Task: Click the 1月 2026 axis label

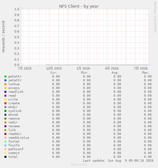Action: 83,68
